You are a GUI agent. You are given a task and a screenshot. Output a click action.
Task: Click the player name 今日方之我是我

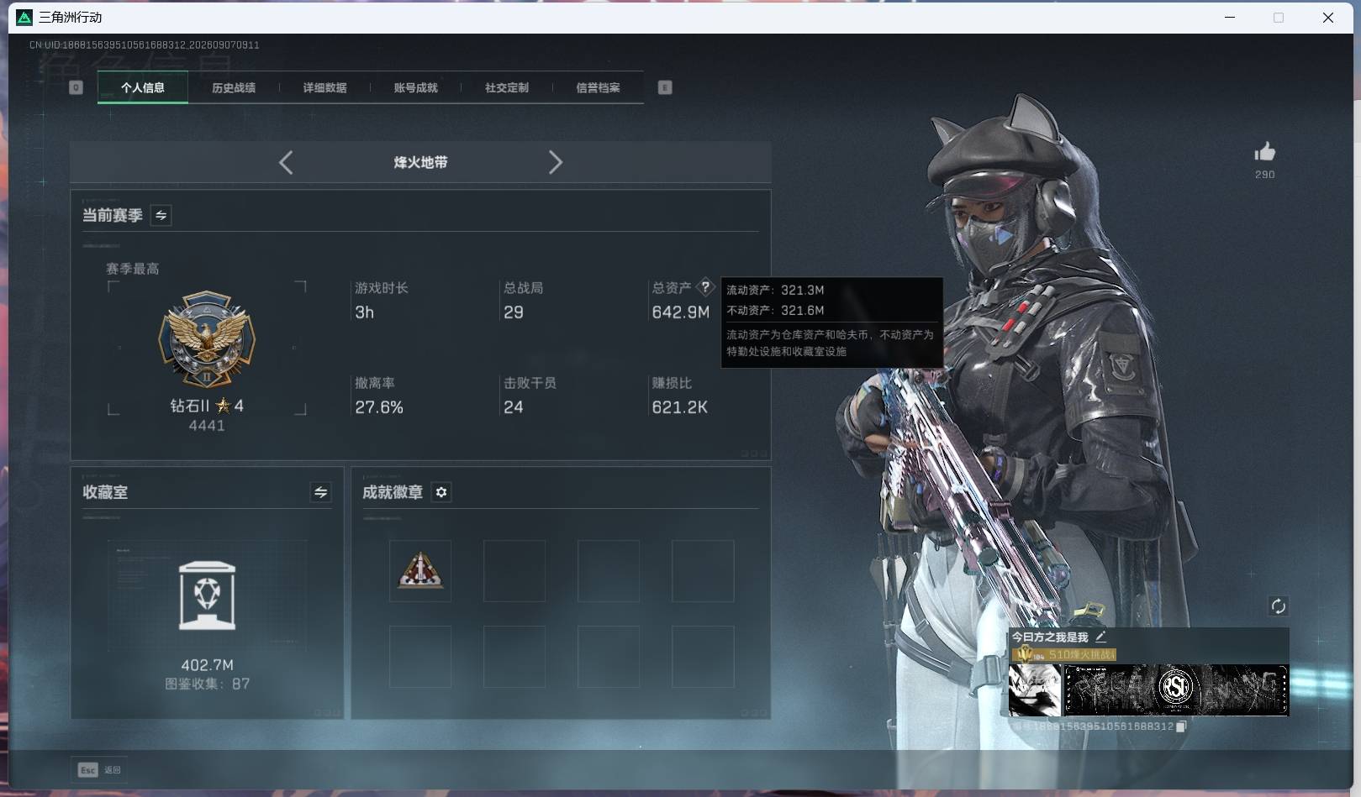tap(1050, 637)
